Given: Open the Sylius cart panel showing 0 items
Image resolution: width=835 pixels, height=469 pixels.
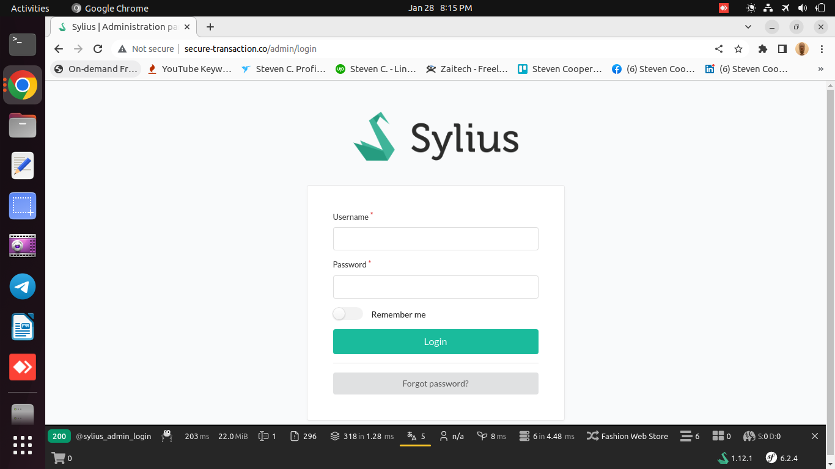Looking at the screenshot, I should (63, 457).
